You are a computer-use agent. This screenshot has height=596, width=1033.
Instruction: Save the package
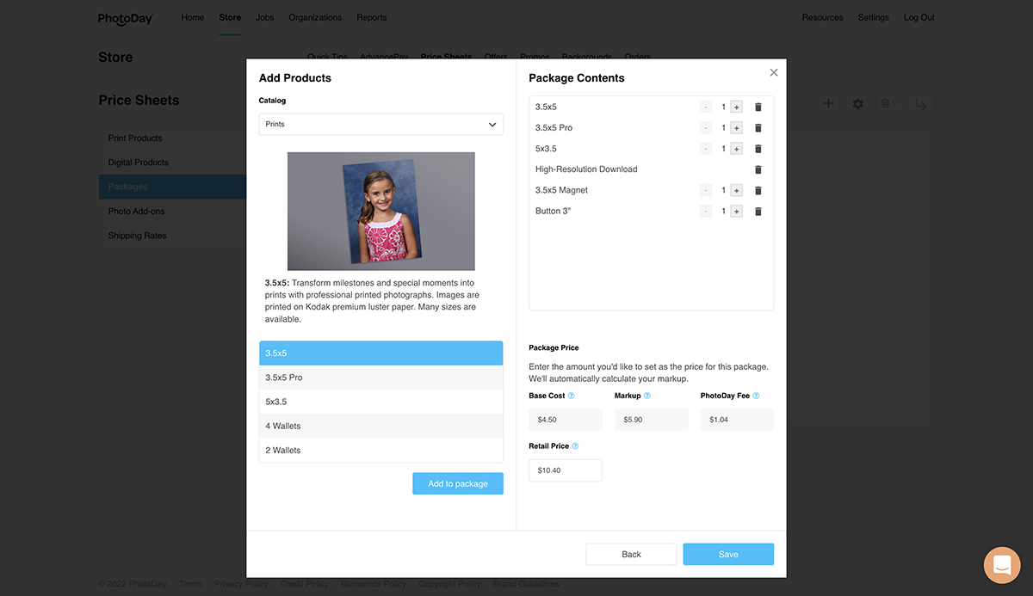click(728, 554)
